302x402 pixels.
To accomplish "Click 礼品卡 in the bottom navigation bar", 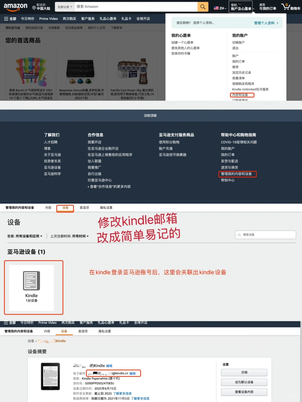I will (124, 323).
